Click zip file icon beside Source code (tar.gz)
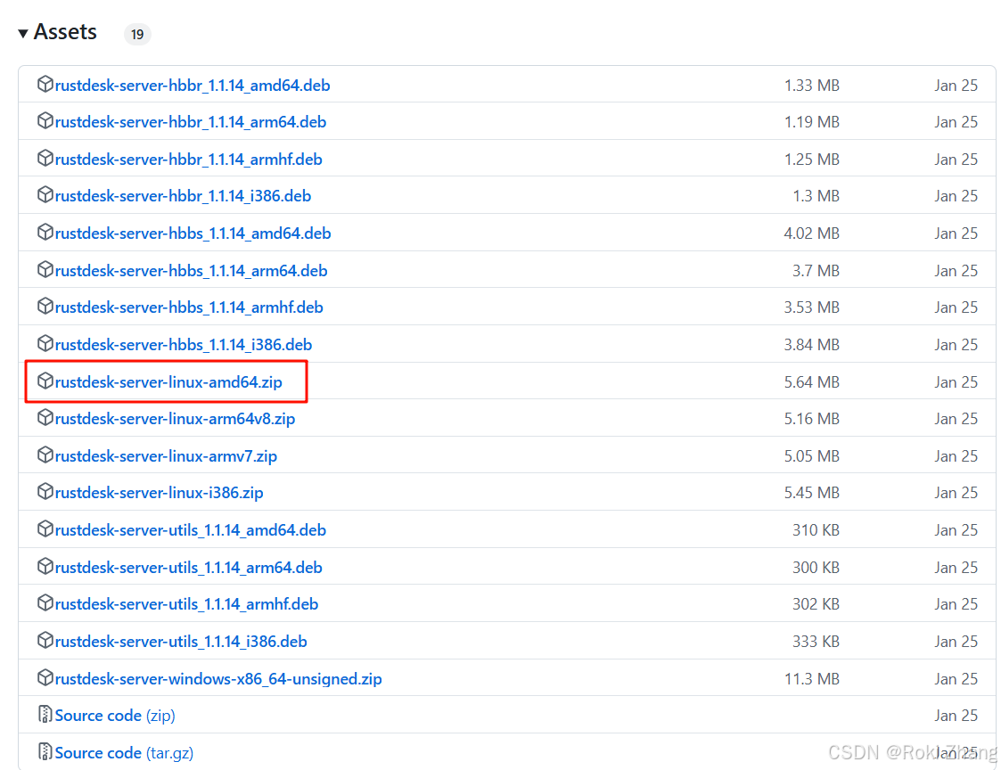Viewport: 1001px width, 770px height. pyautogui.click(x=45, y=752)
